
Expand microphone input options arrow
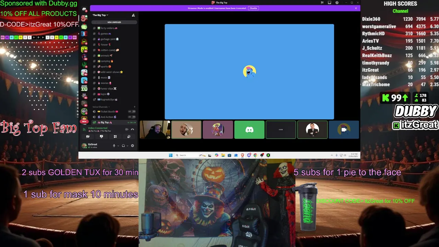(118, 146)
